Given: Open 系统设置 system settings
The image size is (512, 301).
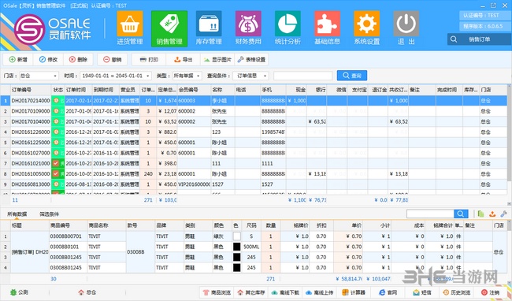Looking at the screenshot, I should coord(367,28).
